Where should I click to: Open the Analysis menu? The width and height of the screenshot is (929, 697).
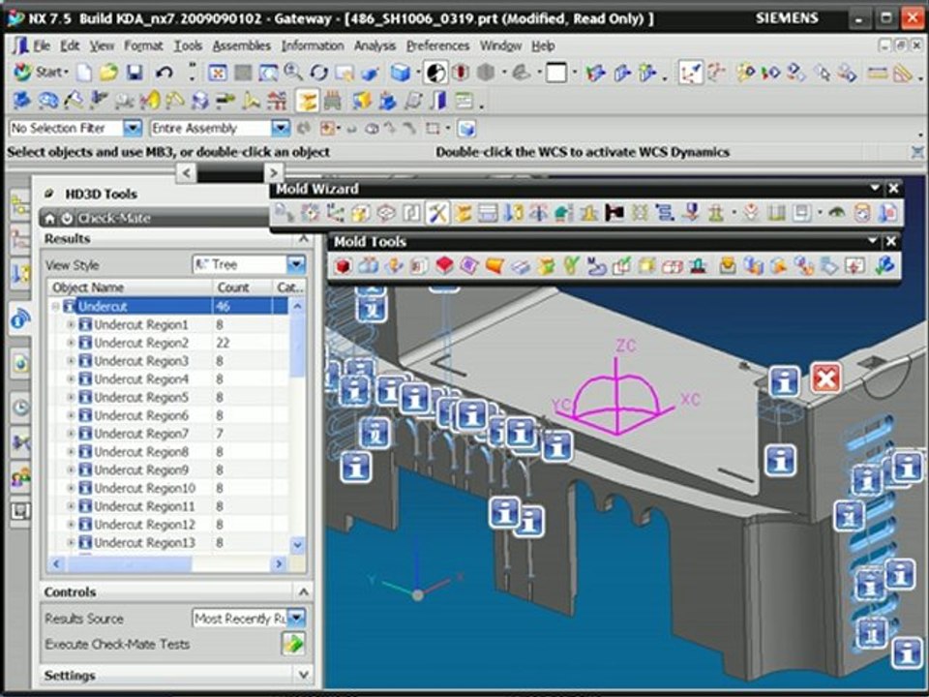pos(375,45)
